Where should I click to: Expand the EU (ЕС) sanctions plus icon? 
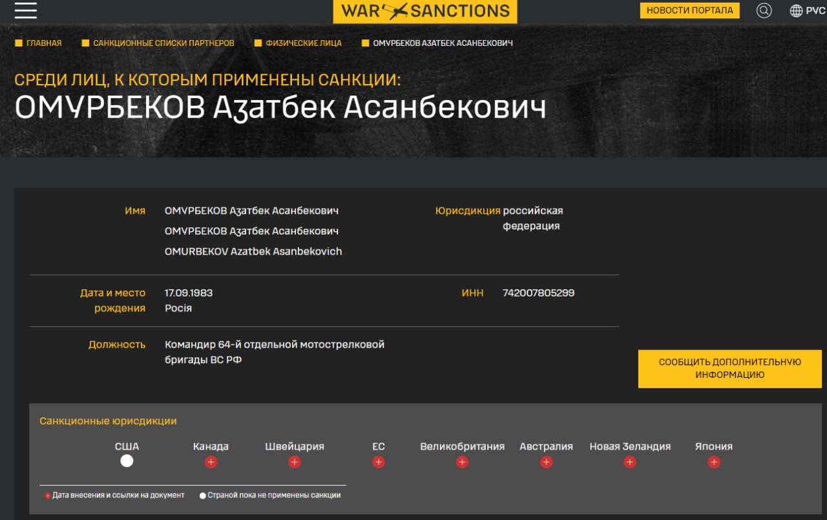point(379,462)
